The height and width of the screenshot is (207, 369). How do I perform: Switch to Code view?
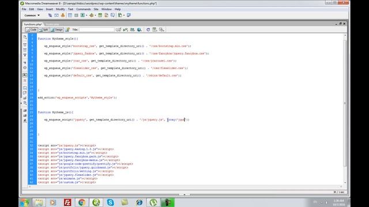[31, 29]
